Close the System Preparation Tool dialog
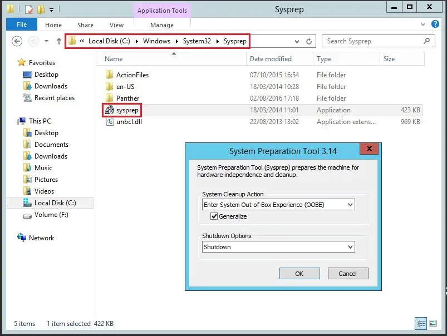Viewport: 447px width, 336px height. point(369,149)
